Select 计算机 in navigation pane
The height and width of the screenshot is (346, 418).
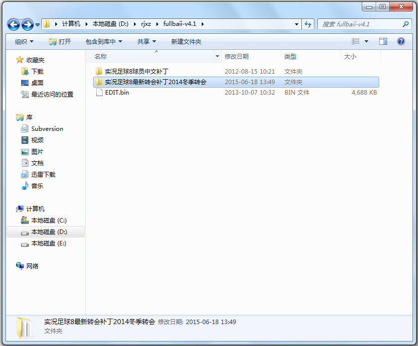coord(35,209)
